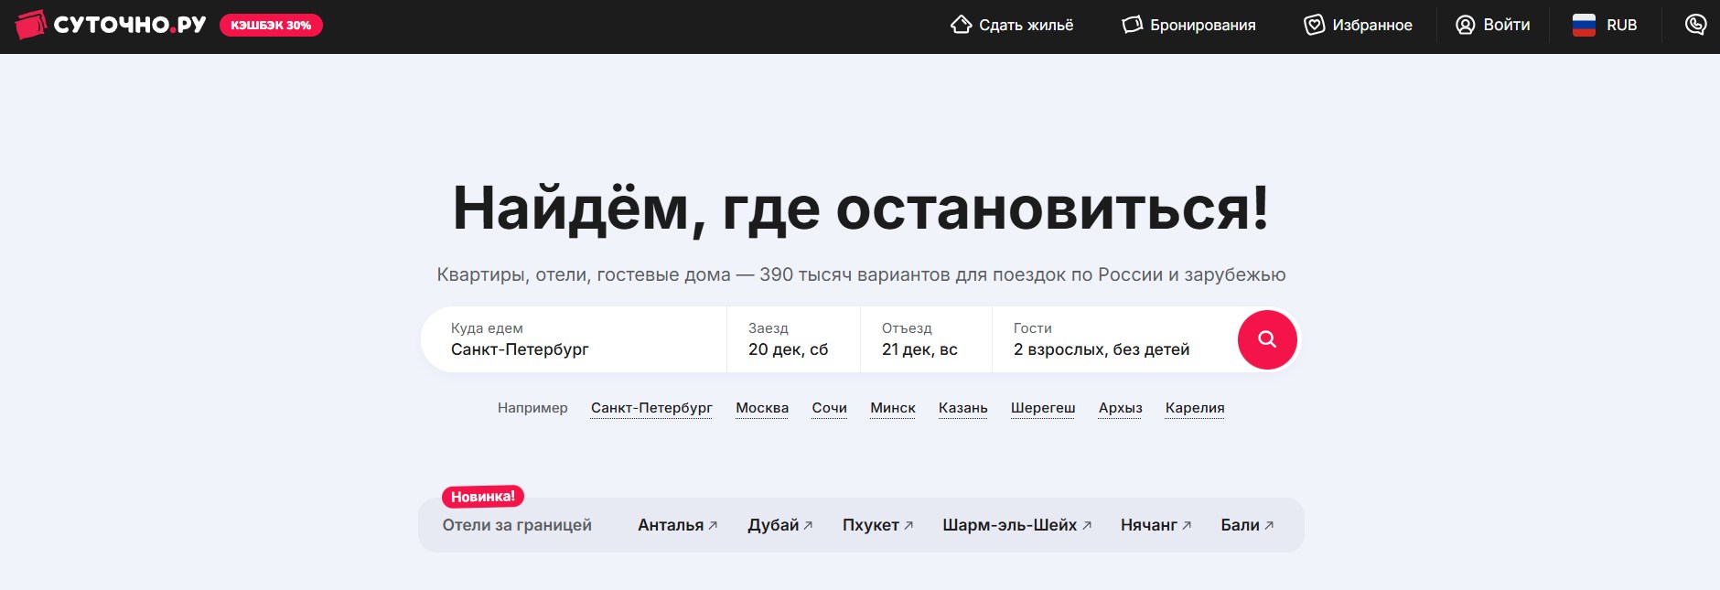Click the user profile icon

click(x=1466, y=25)
